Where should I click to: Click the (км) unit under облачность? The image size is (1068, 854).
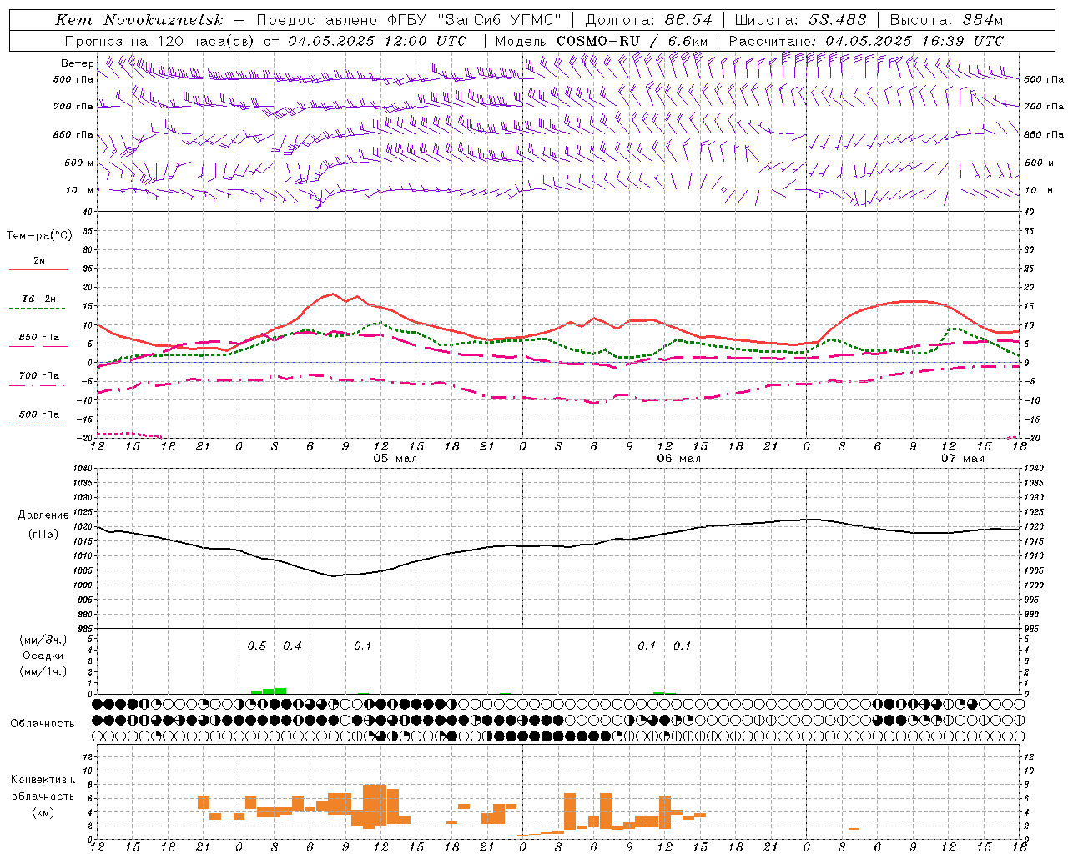43,812
